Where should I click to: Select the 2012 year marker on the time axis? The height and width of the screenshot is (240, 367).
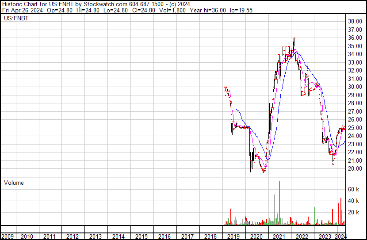coord(73,236)
